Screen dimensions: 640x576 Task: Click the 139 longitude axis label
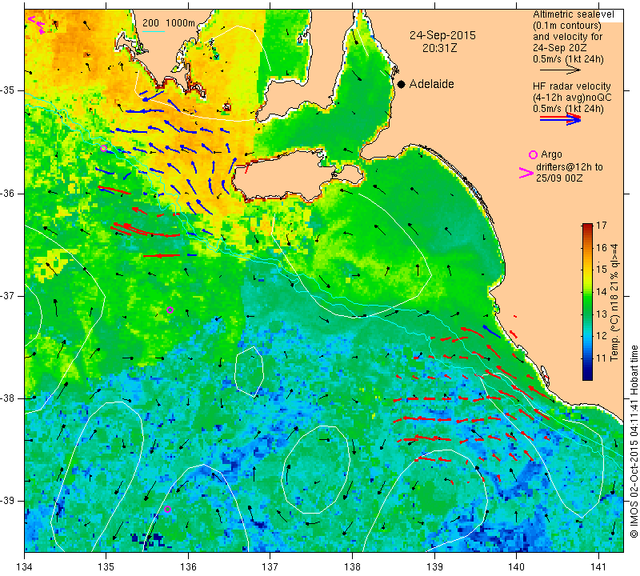434,567
